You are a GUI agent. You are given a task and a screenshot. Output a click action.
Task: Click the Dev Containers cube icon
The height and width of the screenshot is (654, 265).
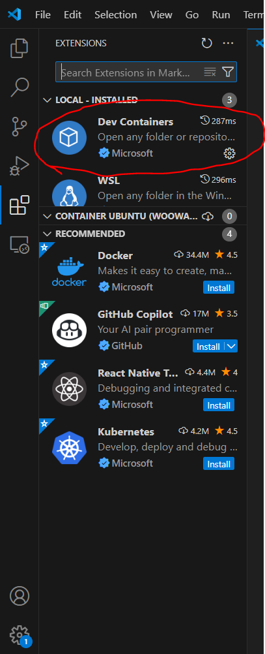point(69,138)
